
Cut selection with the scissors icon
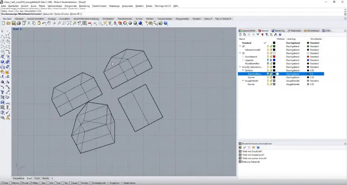tap(29, 23)
